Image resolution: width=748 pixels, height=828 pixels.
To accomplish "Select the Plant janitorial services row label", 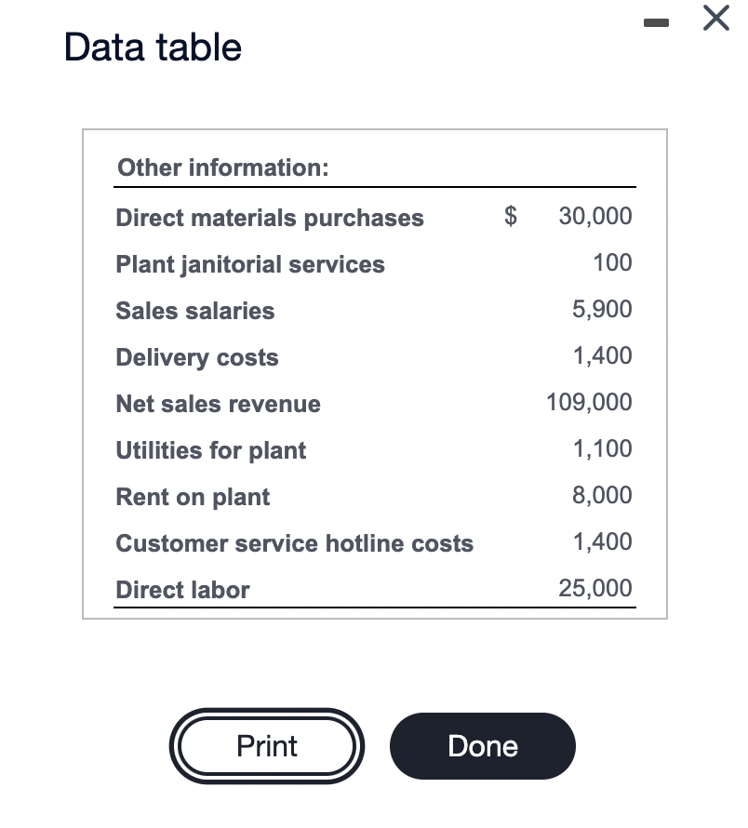I will [250, 264].
